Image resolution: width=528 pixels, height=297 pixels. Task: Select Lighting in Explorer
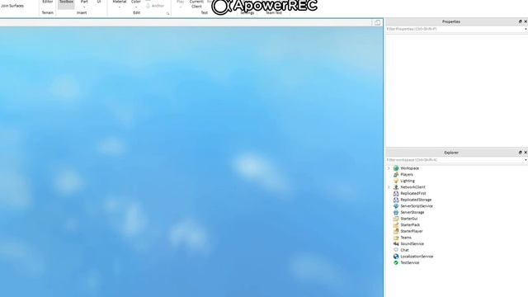pyautogui.click(x=408, y=181)
